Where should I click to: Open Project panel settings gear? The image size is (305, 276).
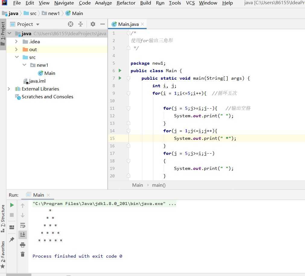(x=93, y=24)
